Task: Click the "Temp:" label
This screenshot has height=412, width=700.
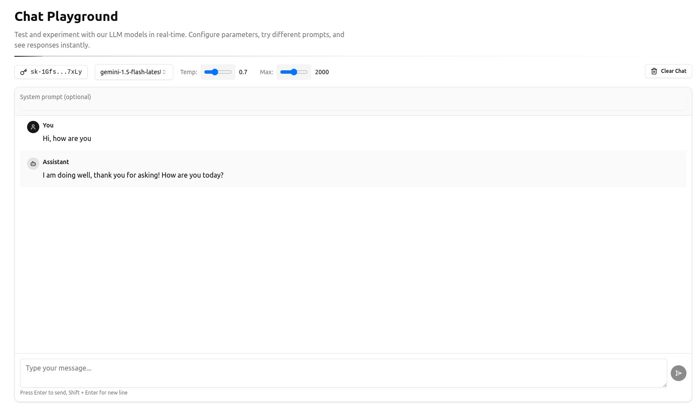Action: (189, 72)
